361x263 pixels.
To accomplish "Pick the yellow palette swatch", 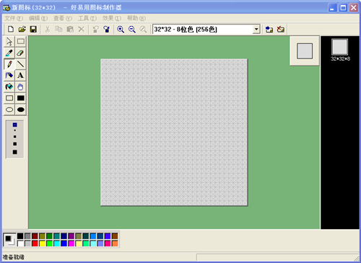I will tap(42, 243).
